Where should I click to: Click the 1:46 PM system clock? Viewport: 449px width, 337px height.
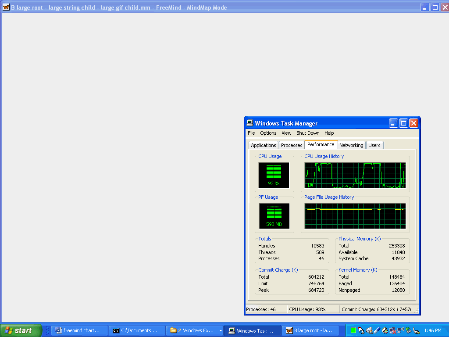pos(432,330)
